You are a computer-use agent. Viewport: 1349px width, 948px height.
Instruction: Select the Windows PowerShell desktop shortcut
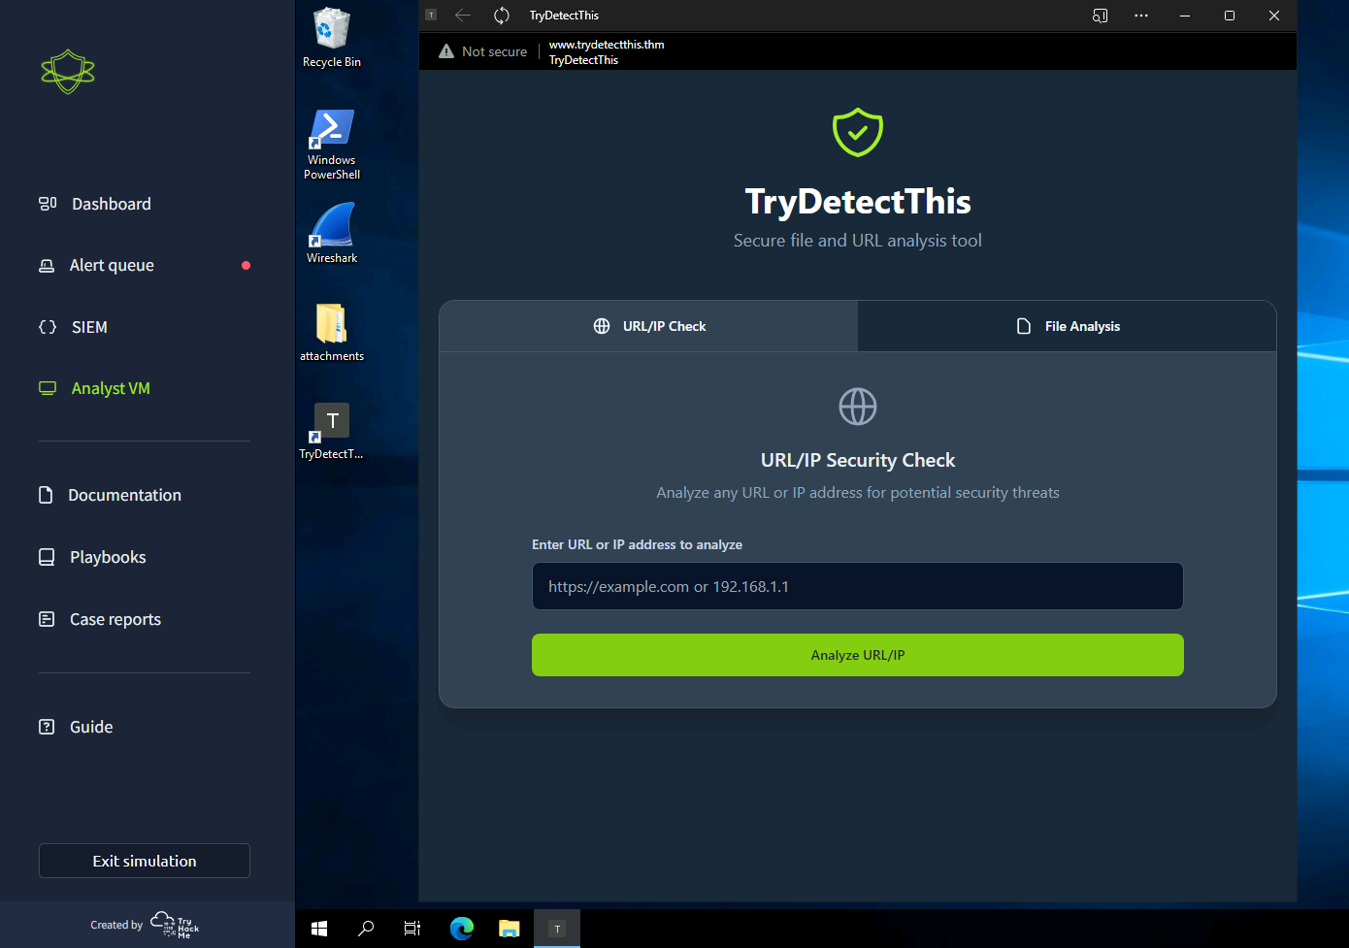coord(332,144)
